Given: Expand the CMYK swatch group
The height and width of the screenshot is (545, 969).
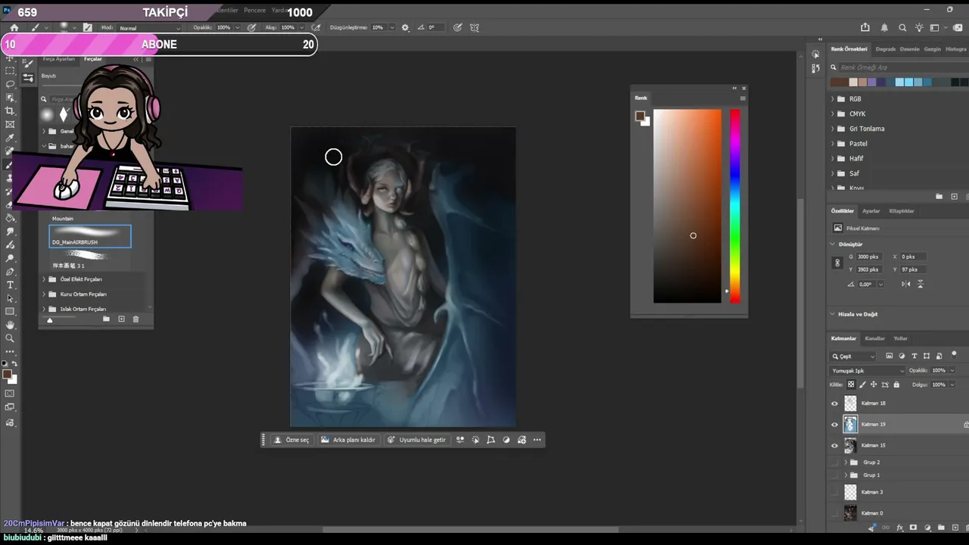Looking at the screenshot, I should coord(833,114).
